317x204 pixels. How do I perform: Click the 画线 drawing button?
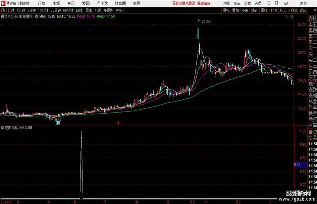click(264, 10)
